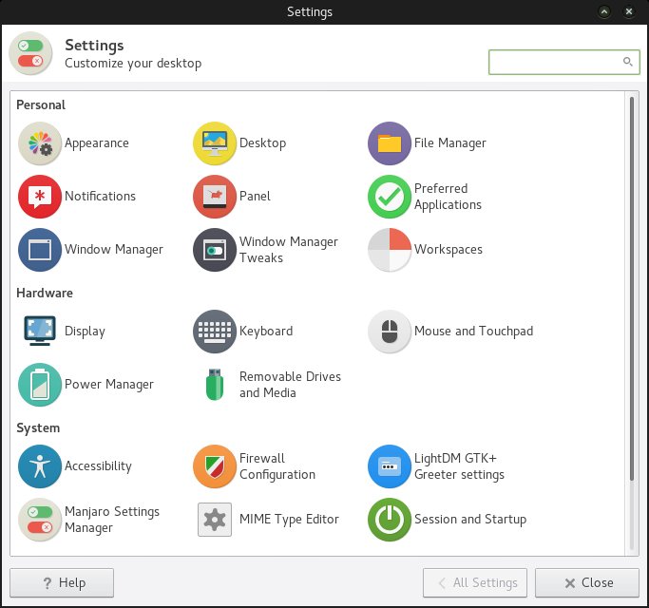The height and width of the screenshot is (608, 649).
Task: Open Window Manager settings
Action: coord(40,250)
